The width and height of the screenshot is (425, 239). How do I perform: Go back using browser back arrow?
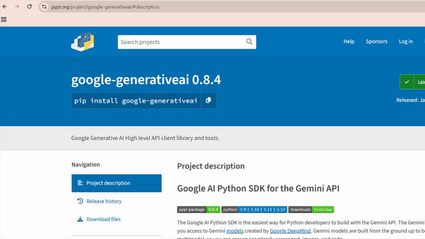tap(5, 7)
